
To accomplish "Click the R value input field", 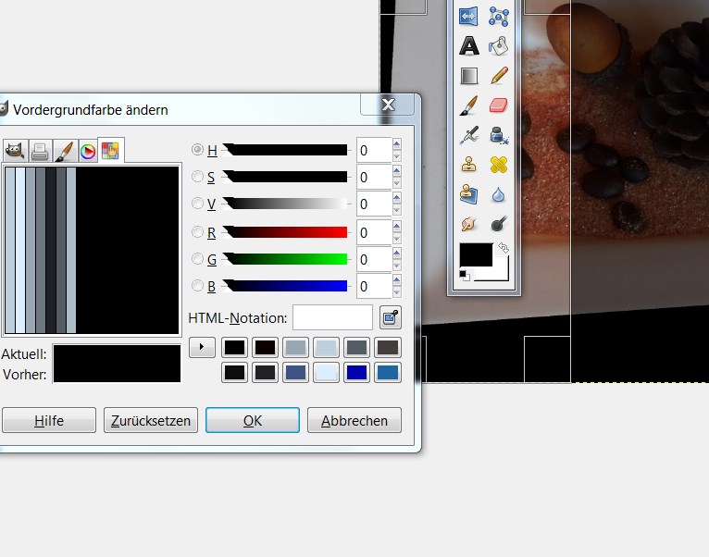I will [374, 233].
